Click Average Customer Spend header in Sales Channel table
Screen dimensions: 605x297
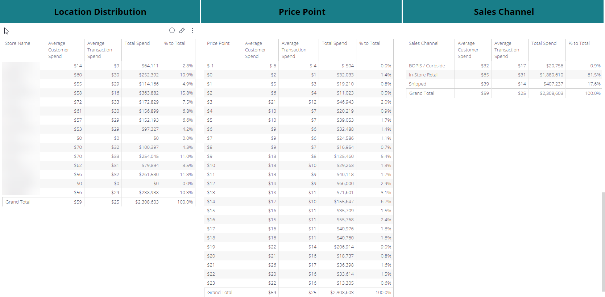(468, 50)
